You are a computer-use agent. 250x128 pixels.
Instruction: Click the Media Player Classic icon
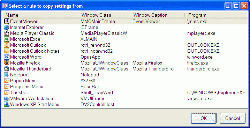point(7,33)
